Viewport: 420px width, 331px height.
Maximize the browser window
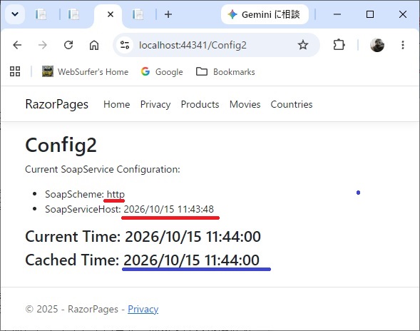click(x=370, y=14)
